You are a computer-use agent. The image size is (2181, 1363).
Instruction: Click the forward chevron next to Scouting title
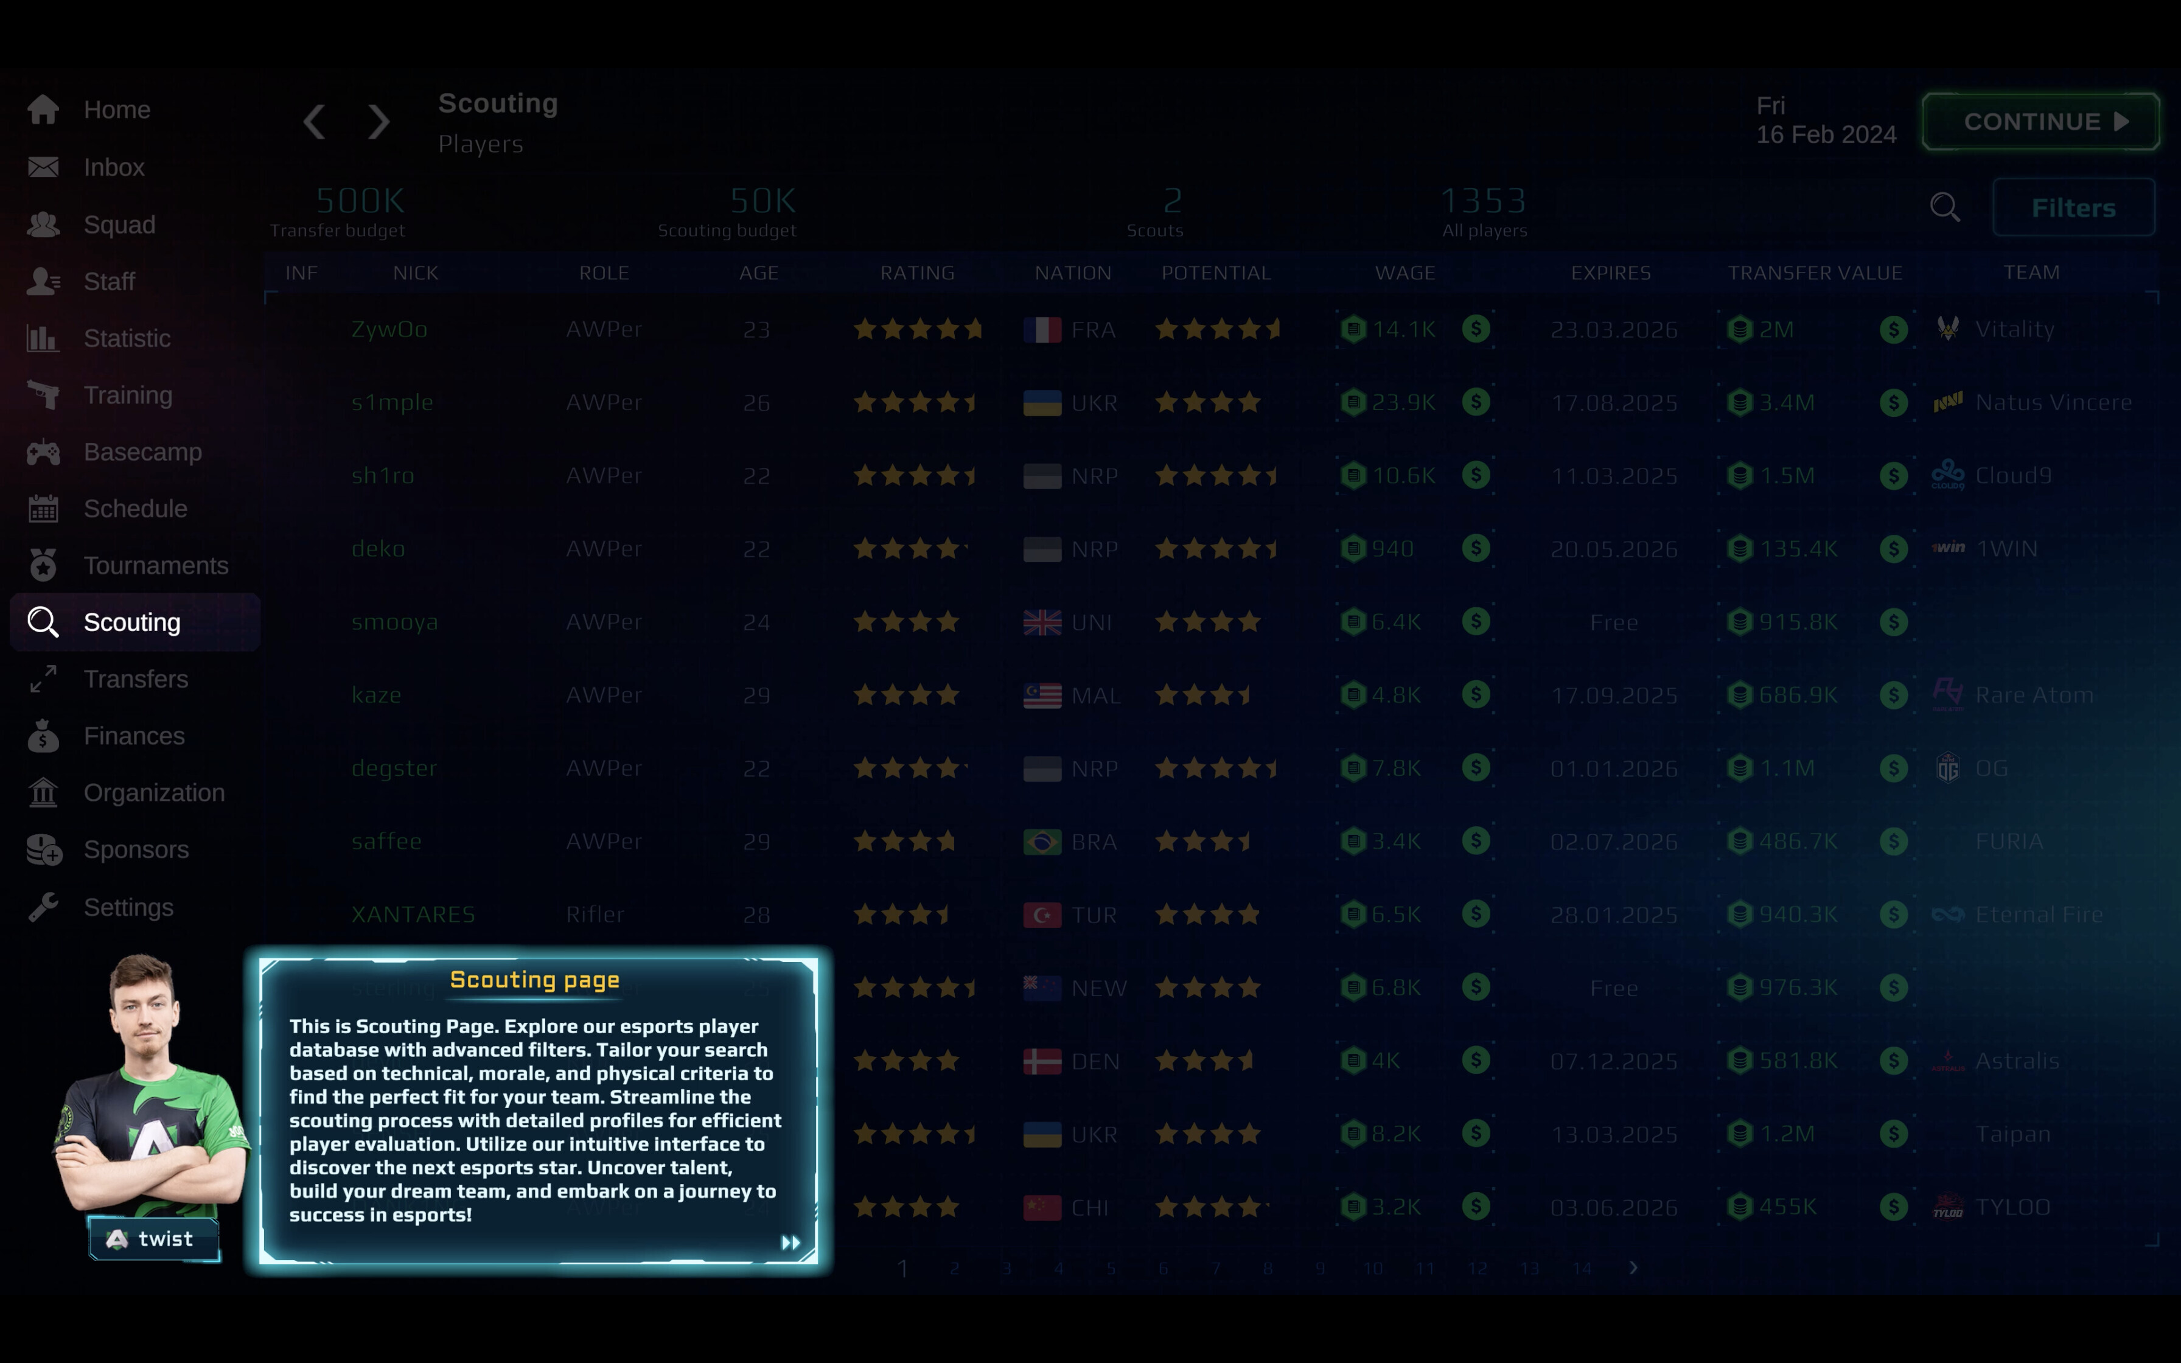tap(378, 122)
